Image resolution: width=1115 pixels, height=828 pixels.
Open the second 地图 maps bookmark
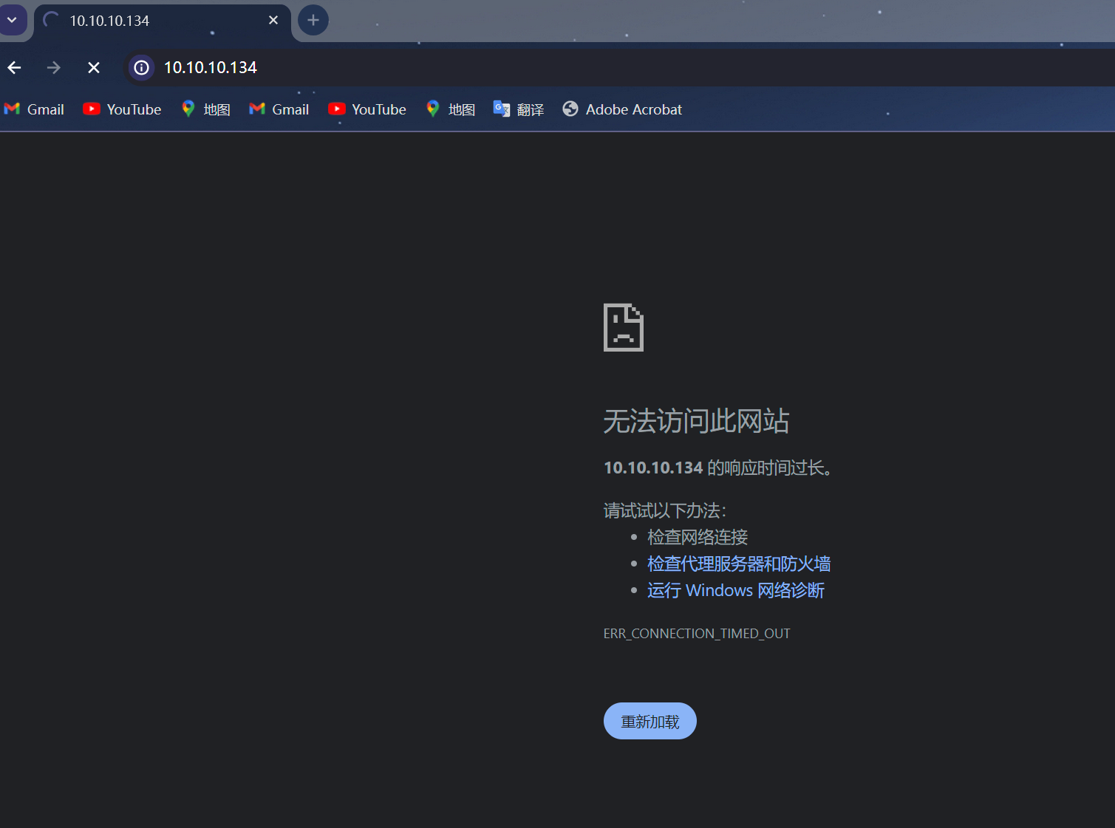coord(451,109)
